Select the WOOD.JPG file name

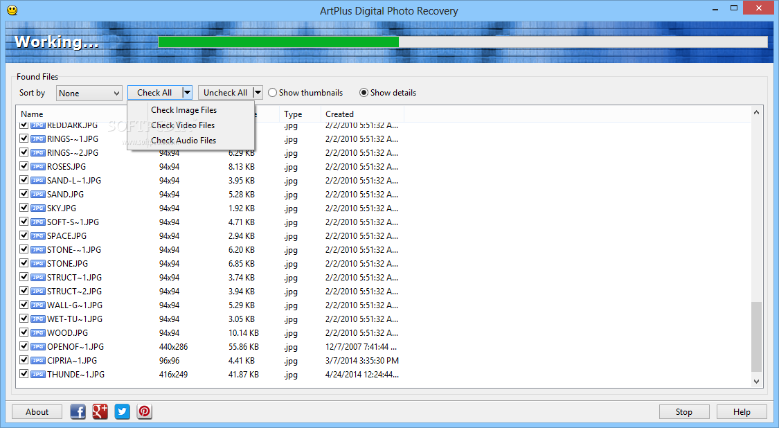[x=67, y=332]
